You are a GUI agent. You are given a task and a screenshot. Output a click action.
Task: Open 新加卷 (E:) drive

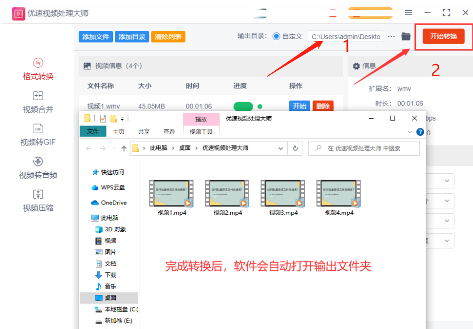(x=113, y=321)
